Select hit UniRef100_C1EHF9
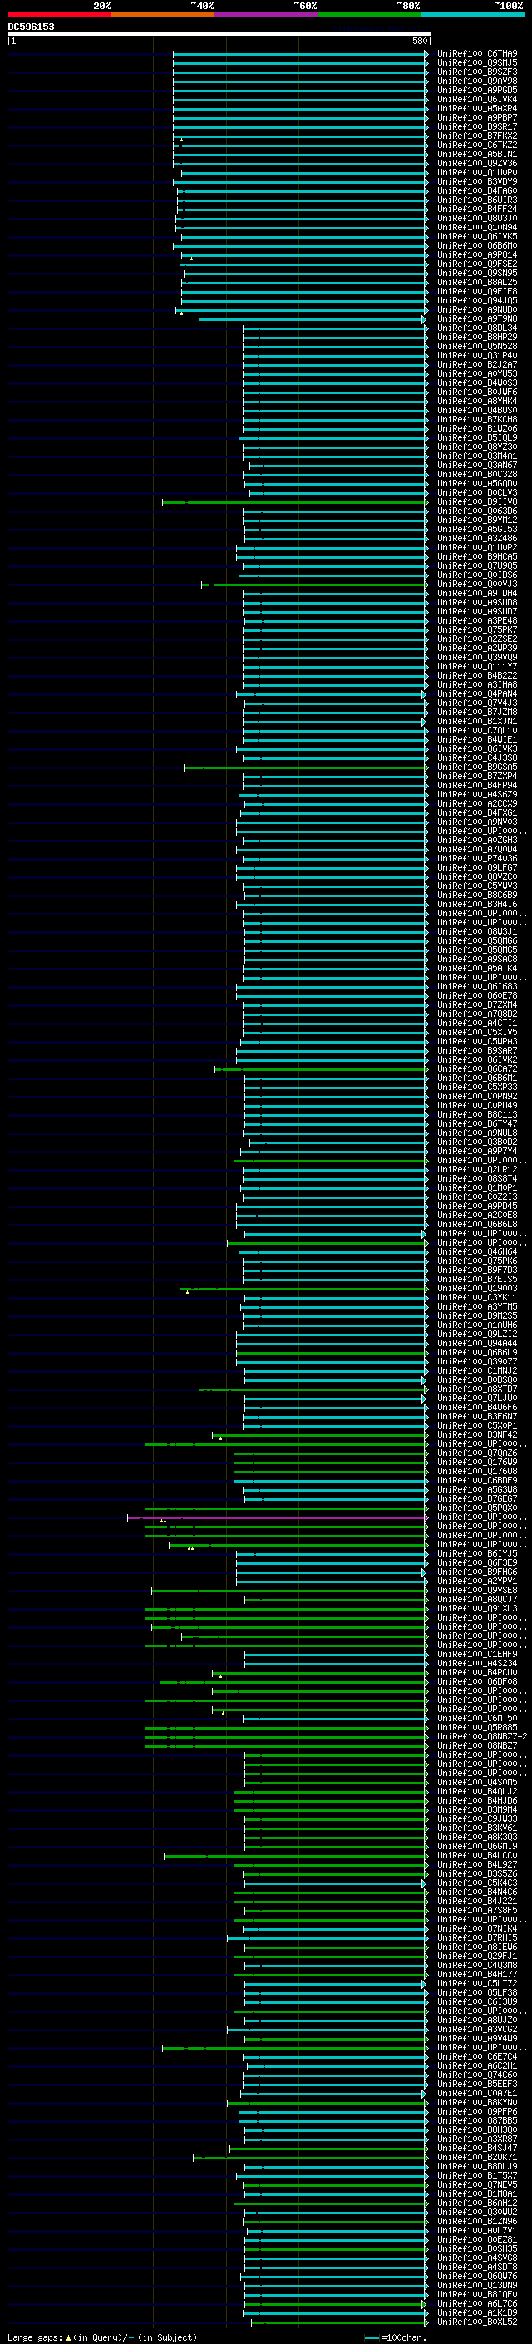 (x=477, y=1654)
